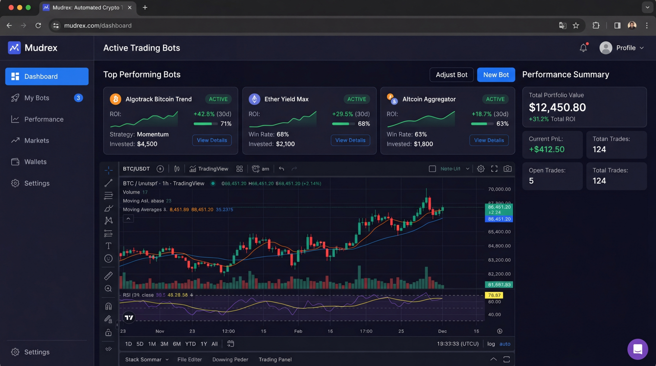The width and height of the screenshot is (656, 366).
Task: Select the measure ruler tool
Action: (x=109, y=276)
